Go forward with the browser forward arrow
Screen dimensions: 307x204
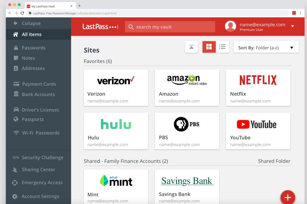point(16,13)
